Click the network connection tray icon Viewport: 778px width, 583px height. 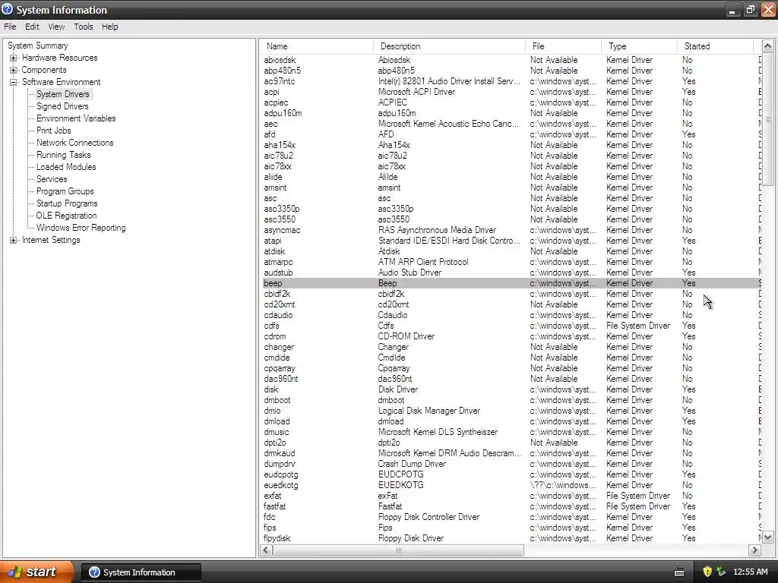coord(721,572)
